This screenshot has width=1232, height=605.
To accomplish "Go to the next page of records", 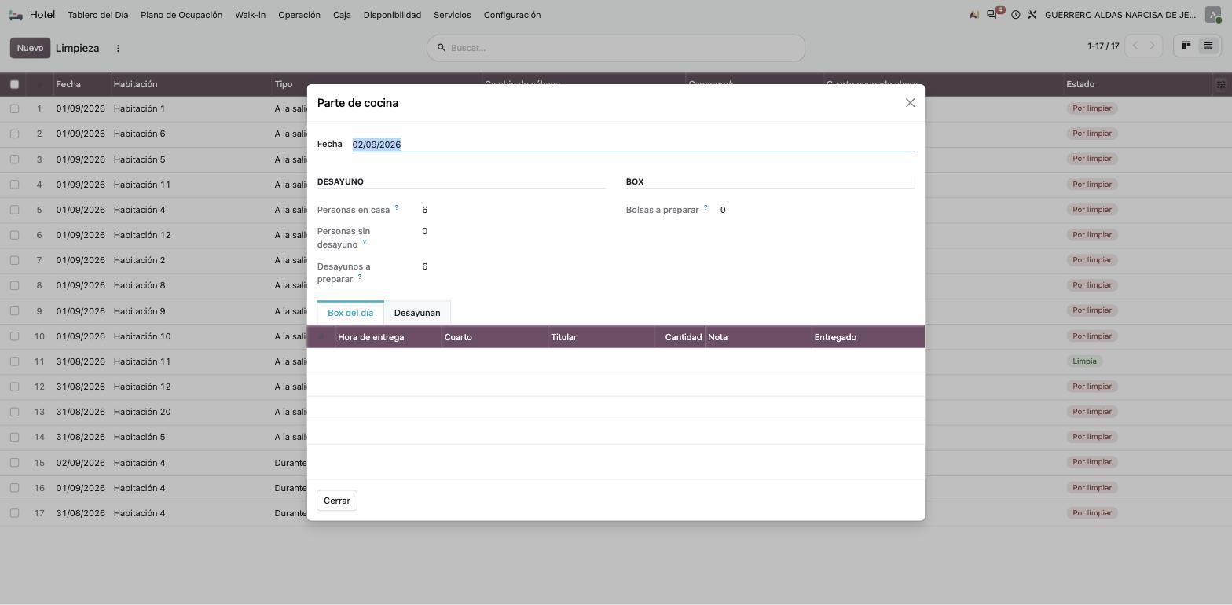I will pyautogui.click(x=1153, y=46).
